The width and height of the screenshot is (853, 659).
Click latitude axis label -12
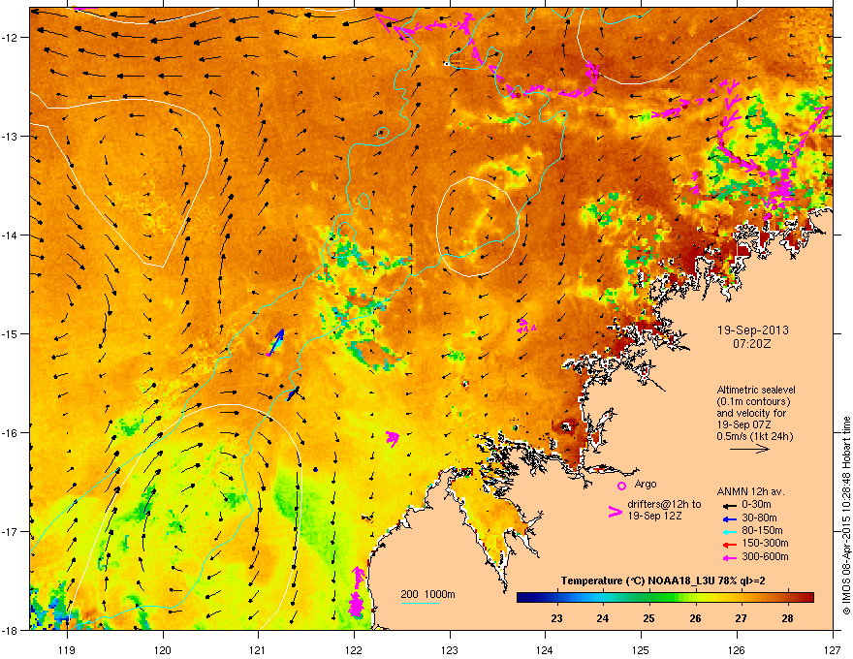[11, 38]
